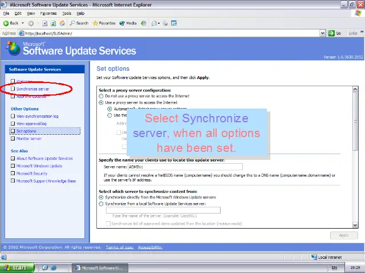Click the local server name input field
Image resolution: width=365 pixels, height=273 pixels.
click(x=163, y=210)
